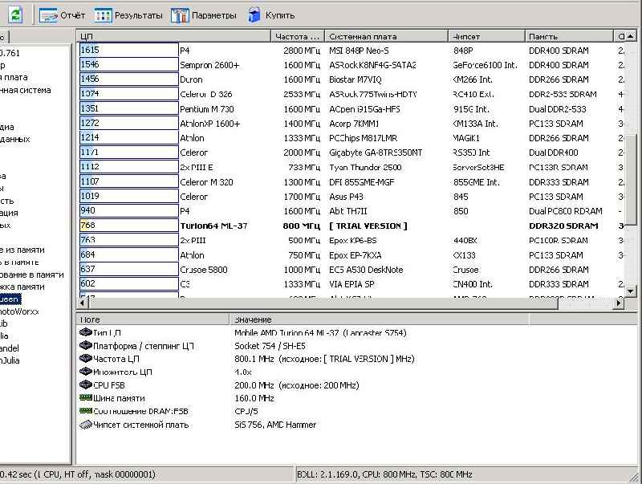Click the memory icon next to Соотношение DRAM:FSB

click(86, 411)
